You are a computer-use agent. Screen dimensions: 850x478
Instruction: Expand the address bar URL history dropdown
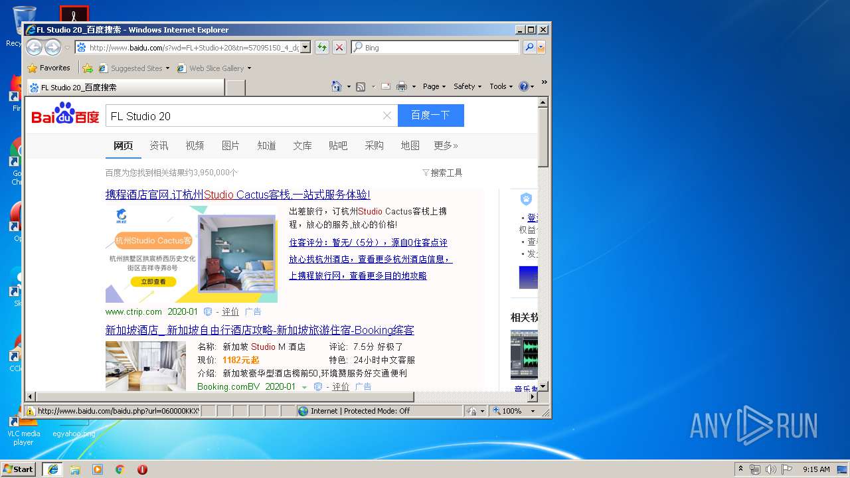pyautogui.click(x=305, y=47)
